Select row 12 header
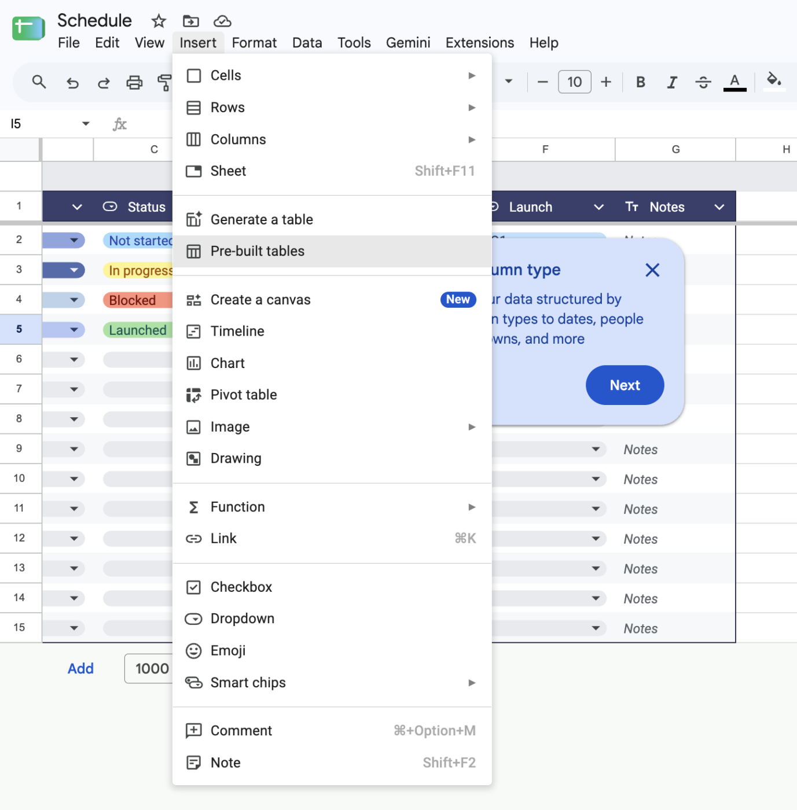Viewport: 797px width, 810px height. tap(20, 538)
